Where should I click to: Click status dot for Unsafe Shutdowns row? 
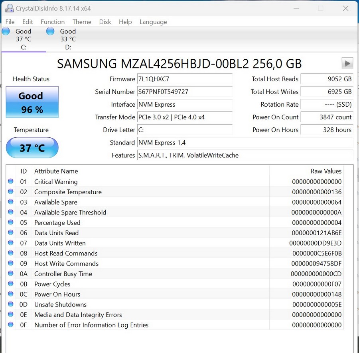[x=10, y=304]
